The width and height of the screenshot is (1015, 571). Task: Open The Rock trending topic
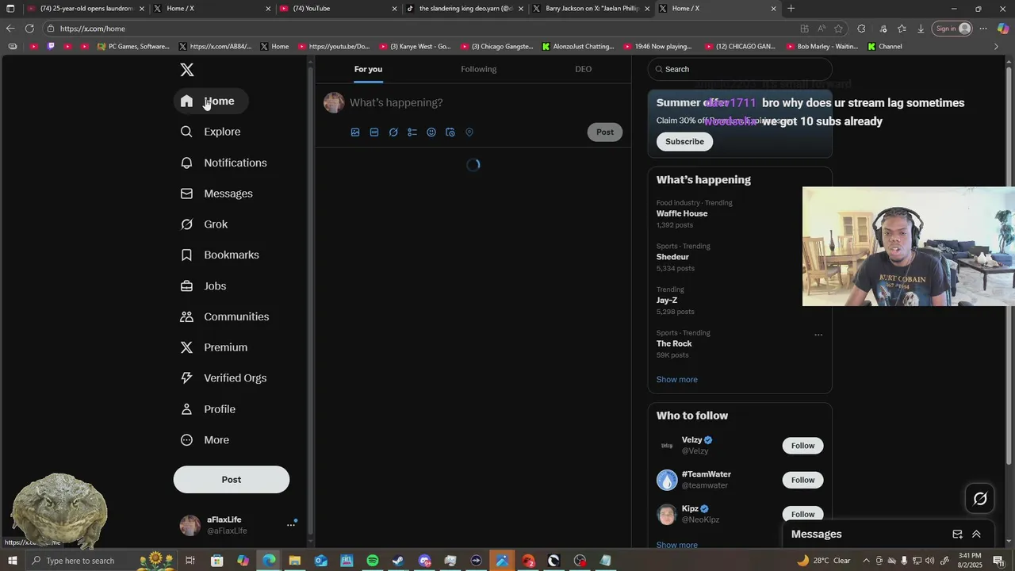tap(674, 343)
